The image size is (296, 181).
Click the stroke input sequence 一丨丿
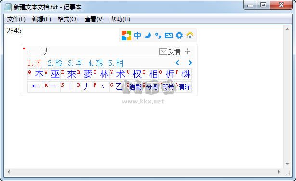(38, 51)
